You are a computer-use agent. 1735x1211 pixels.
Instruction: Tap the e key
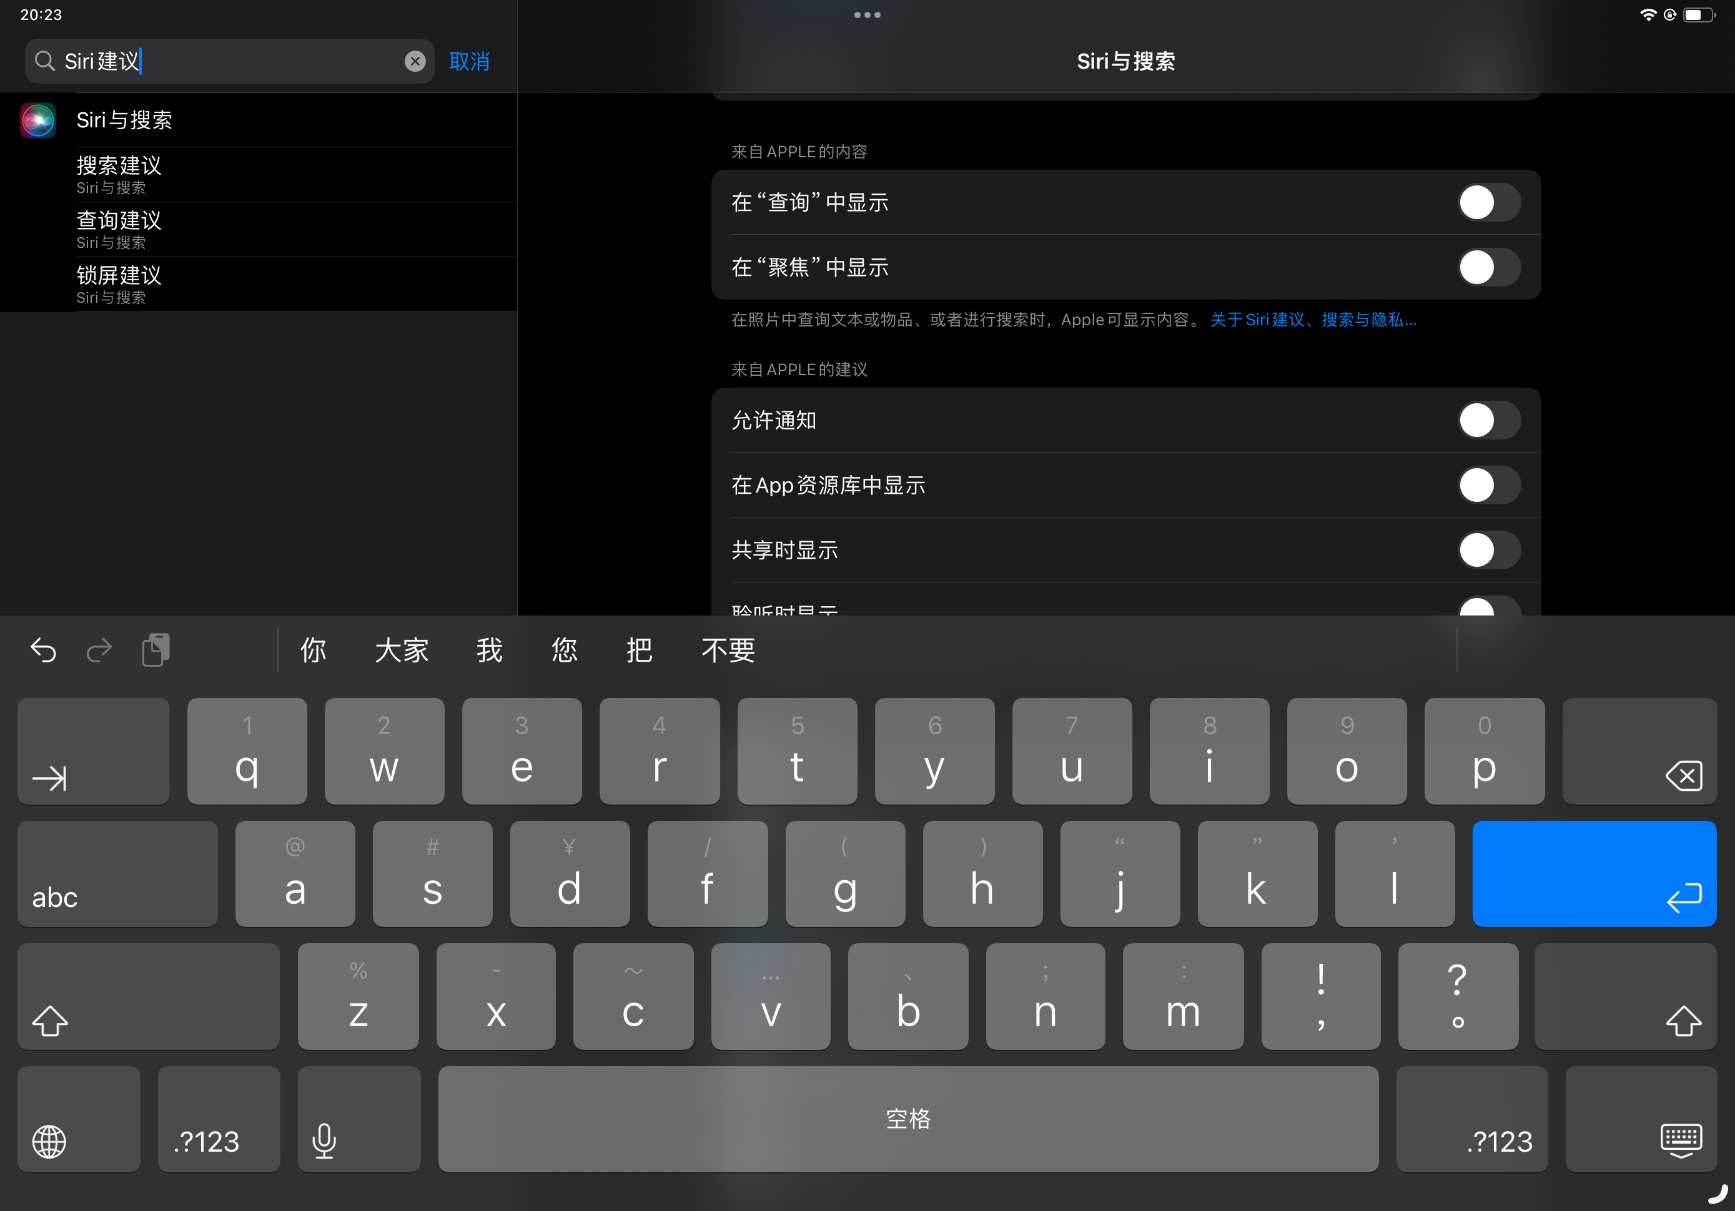coord(522,751)
